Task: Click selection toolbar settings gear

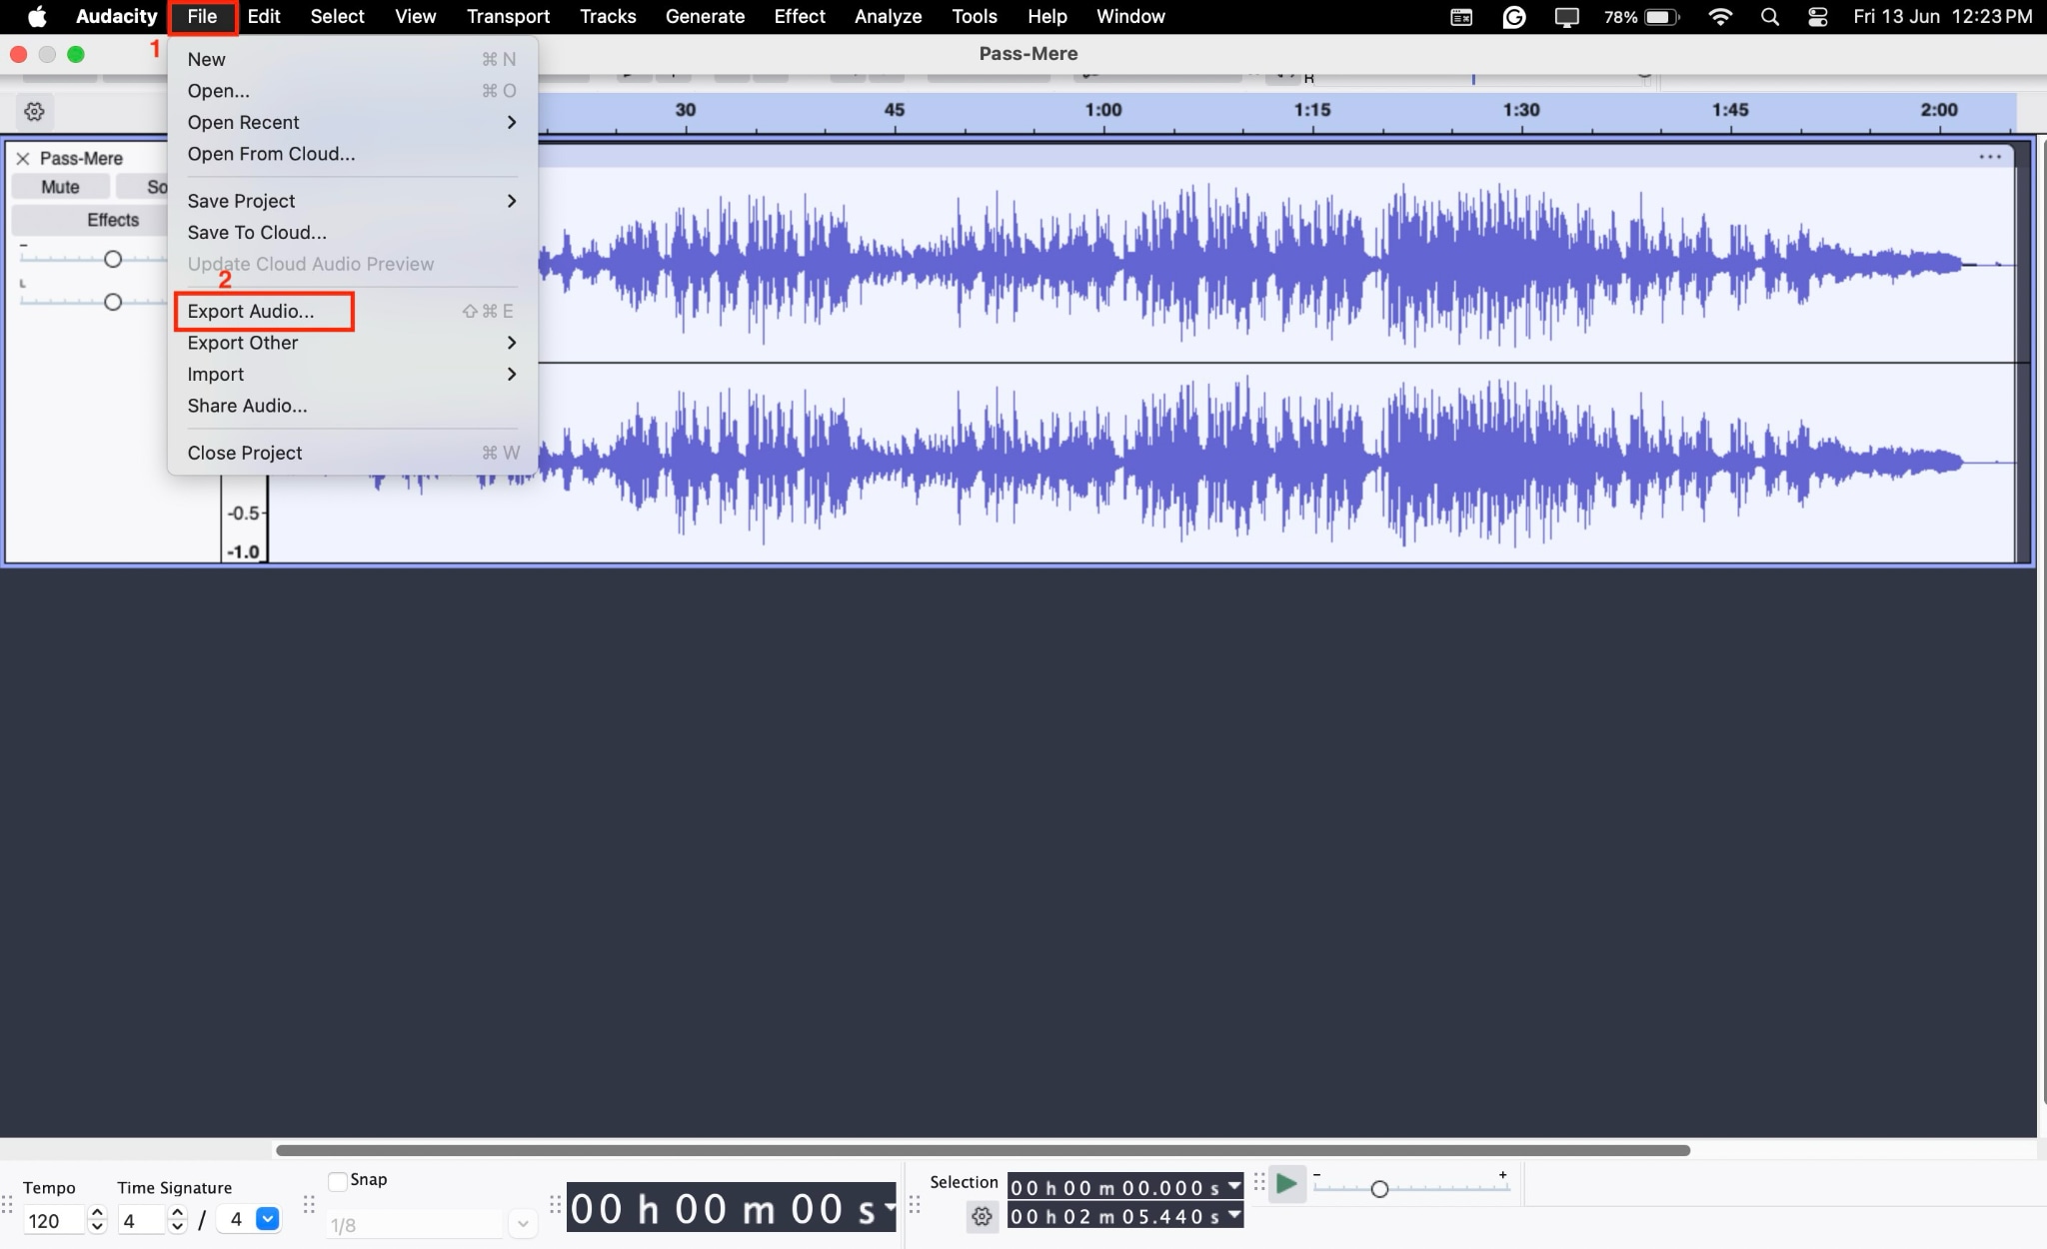Action: 982,1216
